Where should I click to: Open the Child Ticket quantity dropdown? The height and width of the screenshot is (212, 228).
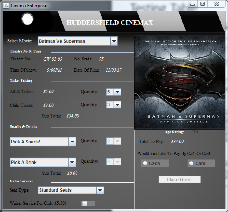tap(114, 105)
